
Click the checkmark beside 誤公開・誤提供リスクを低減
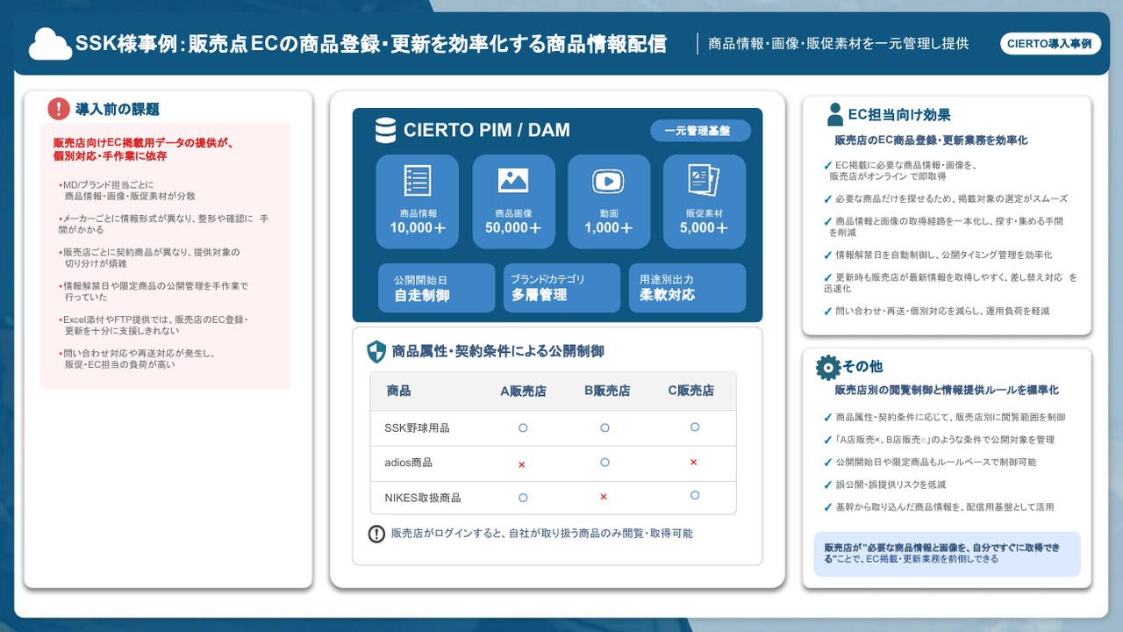coord(828,485)
